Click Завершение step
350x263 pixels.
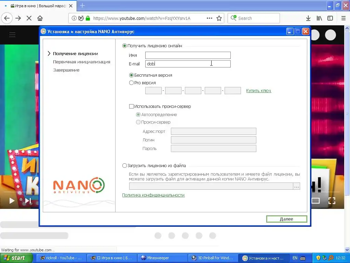66,70
